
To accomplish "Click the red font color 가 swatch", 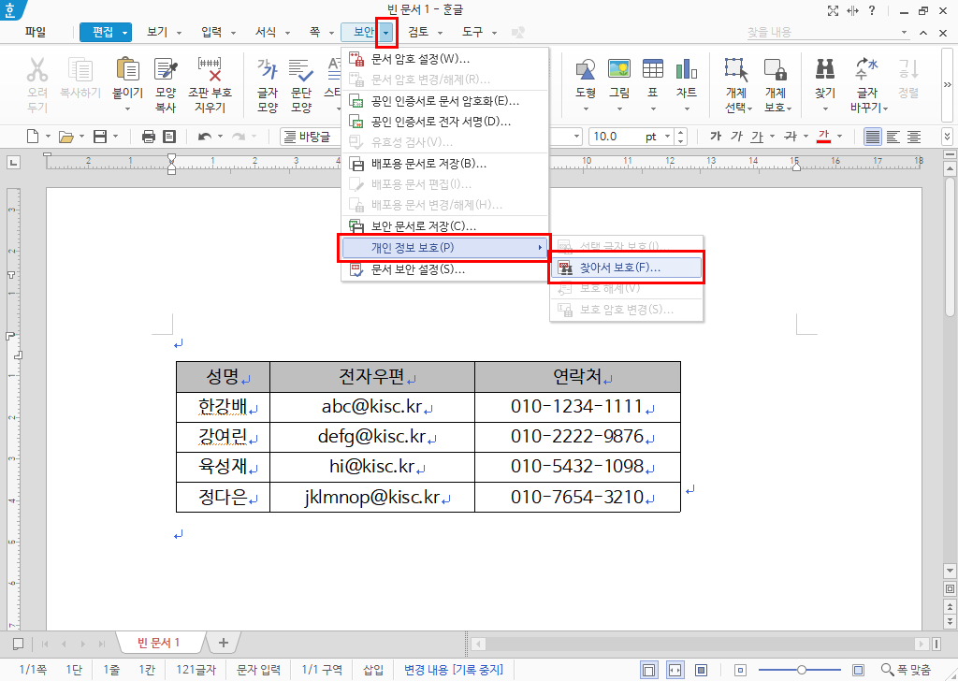I will [x=823, y=137].
